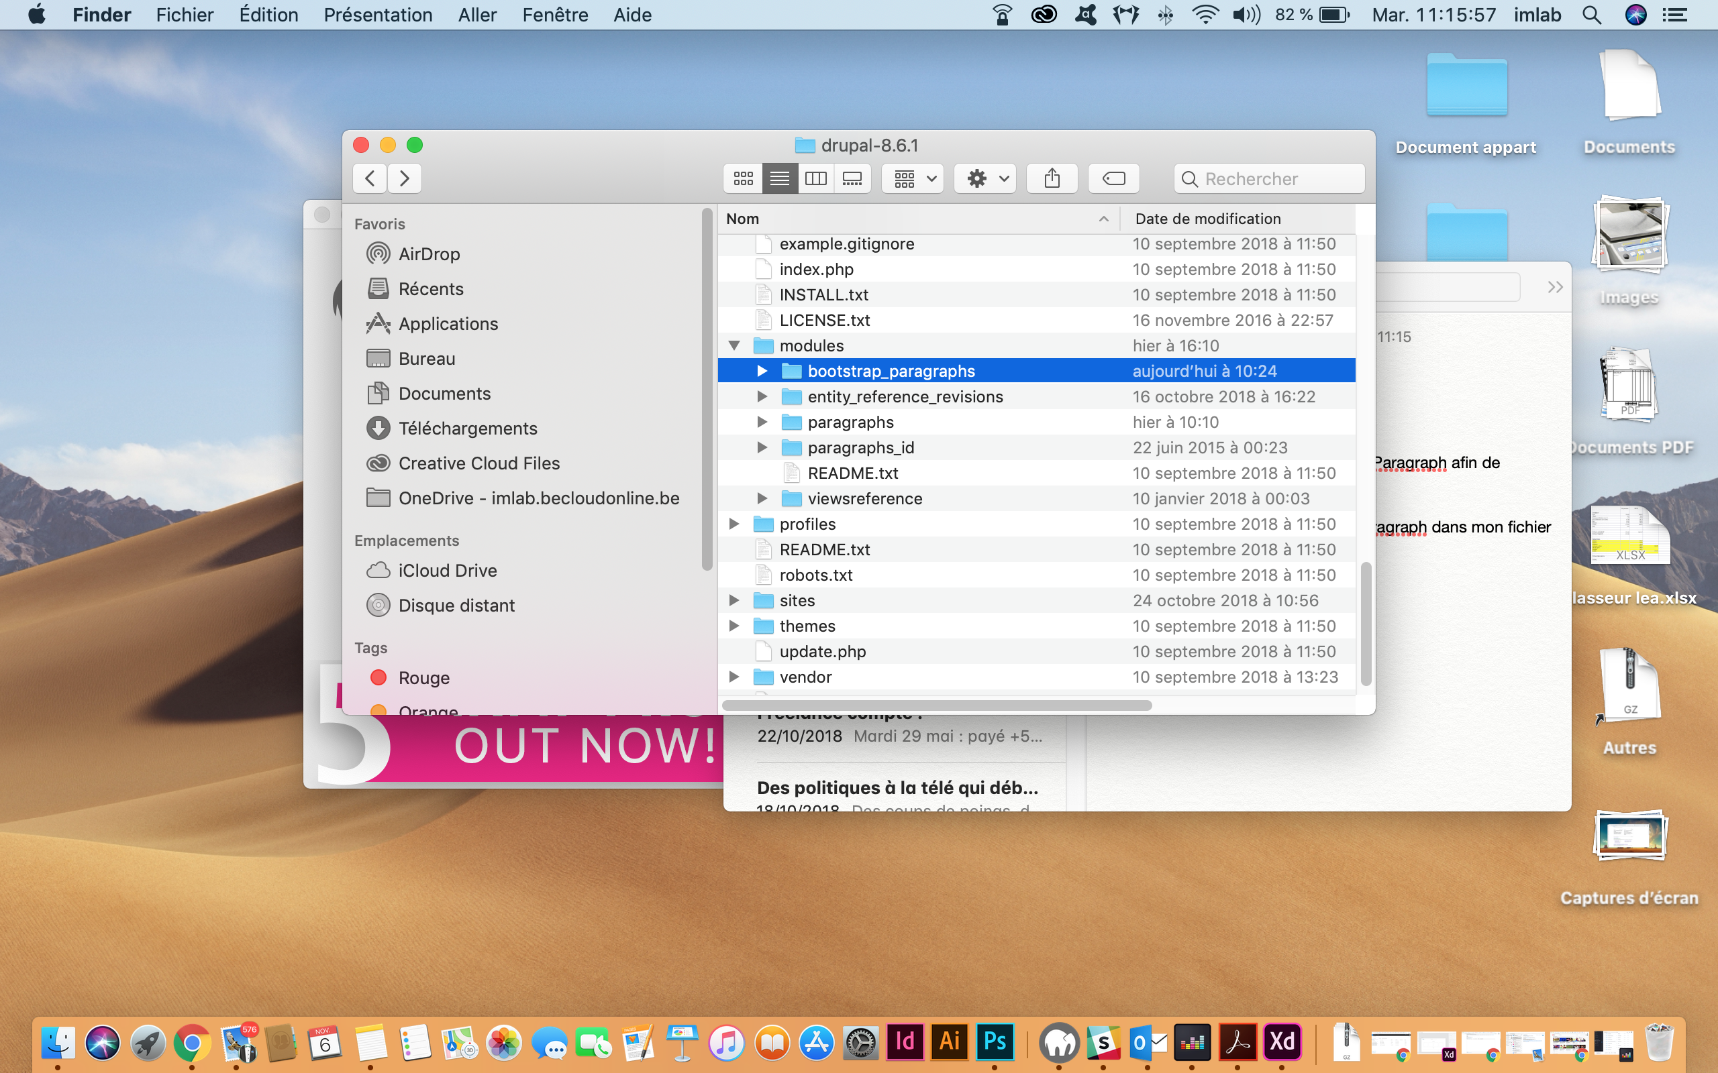The height and width of the screenshot is (1073, 1718).
Task: Go to Bureau in the sidebar
Action: click(426, 357)
